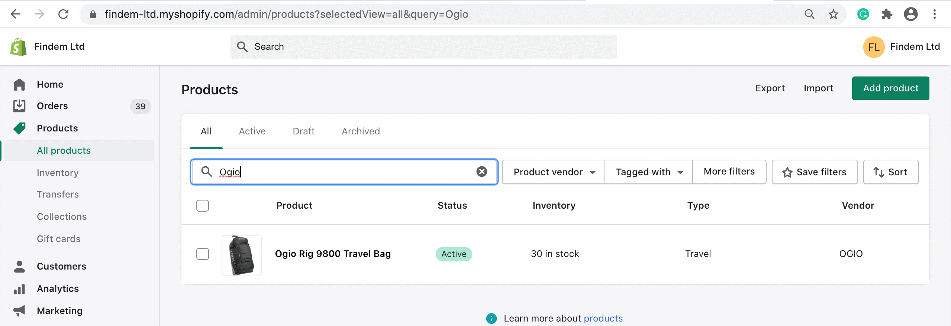Click the Orders inbox icon in sidebar
Screen dimensions: 951x326
click(x=19, y=106)
